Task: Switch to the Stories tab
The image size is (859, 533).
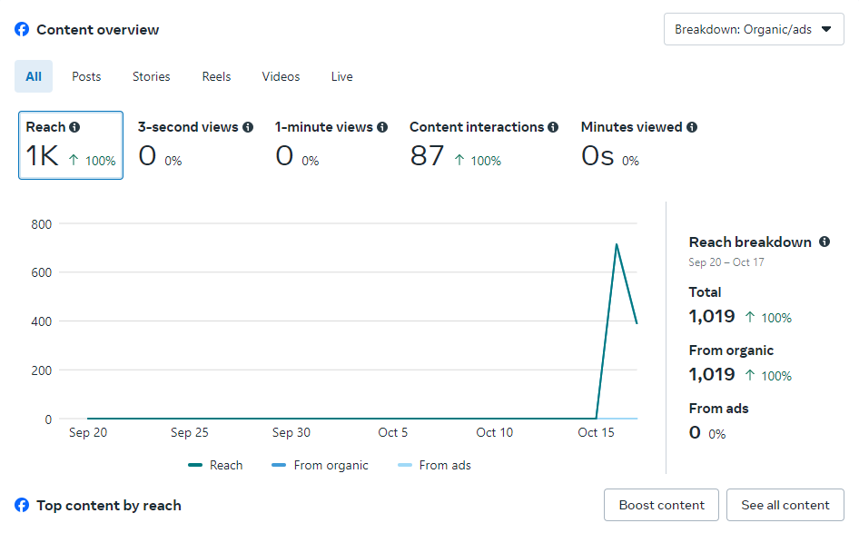Action: 152,77
